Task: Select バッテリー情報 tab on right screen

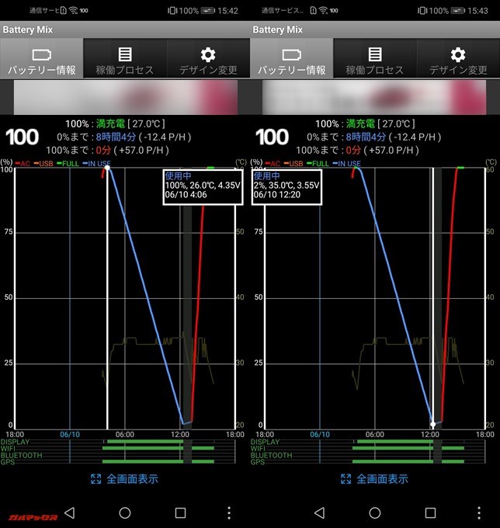Action: click(x=292, y=60)
